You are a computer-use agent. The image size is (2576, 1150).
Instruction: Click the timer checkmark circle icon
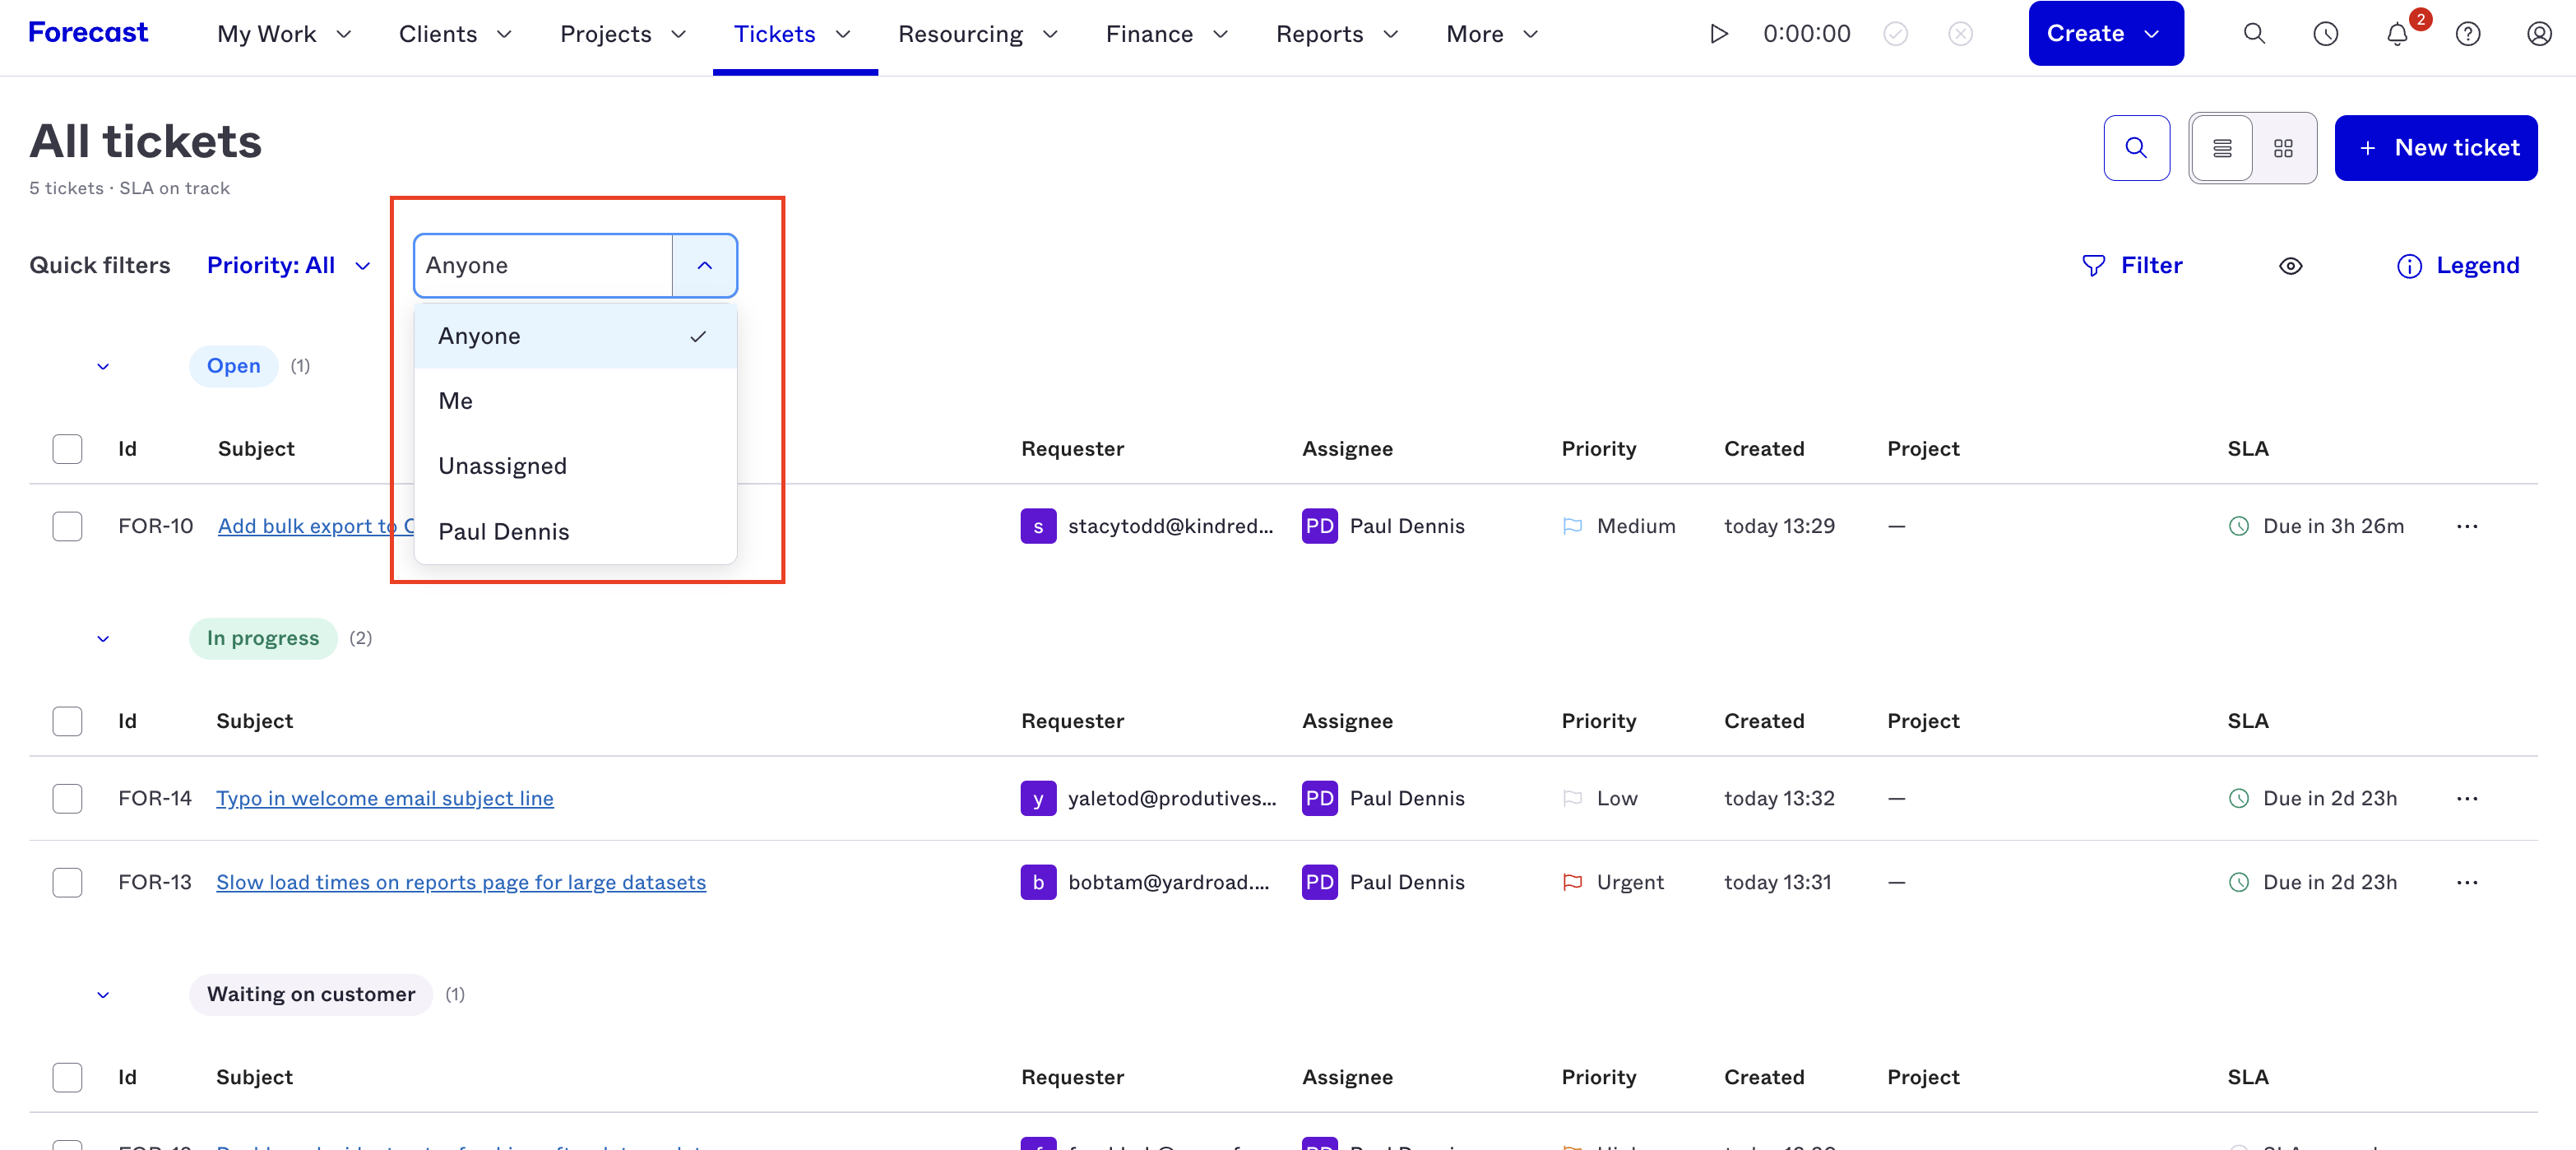click(1895, 34)
